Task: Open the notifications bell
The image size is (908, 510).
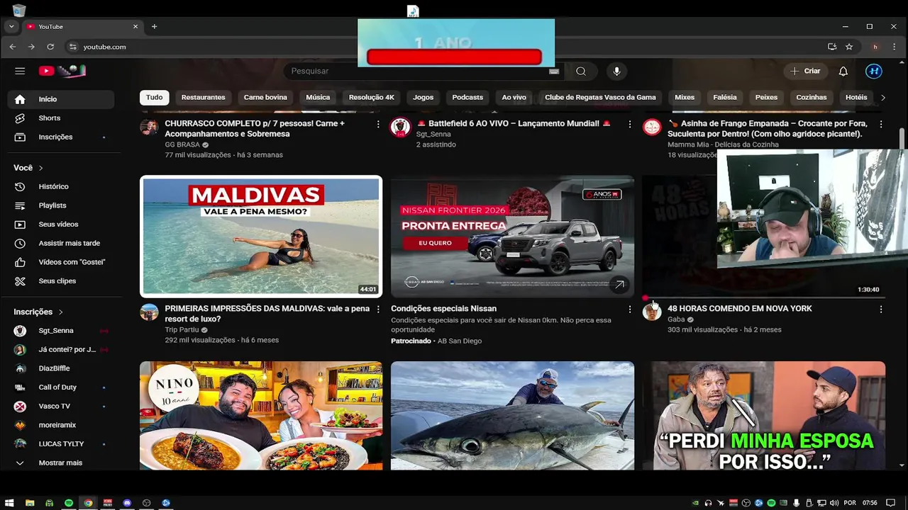Action: [843, 71]
